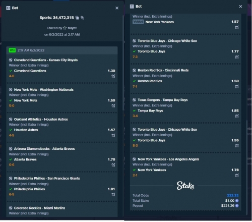
Task: Click the 1.30 odds for Cleveland Guardians
Action: [x=111, y=71]
